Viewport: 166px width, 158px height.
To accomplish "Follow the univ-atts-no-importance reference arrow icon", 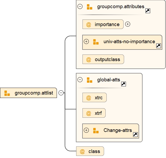I will [158, 46].
